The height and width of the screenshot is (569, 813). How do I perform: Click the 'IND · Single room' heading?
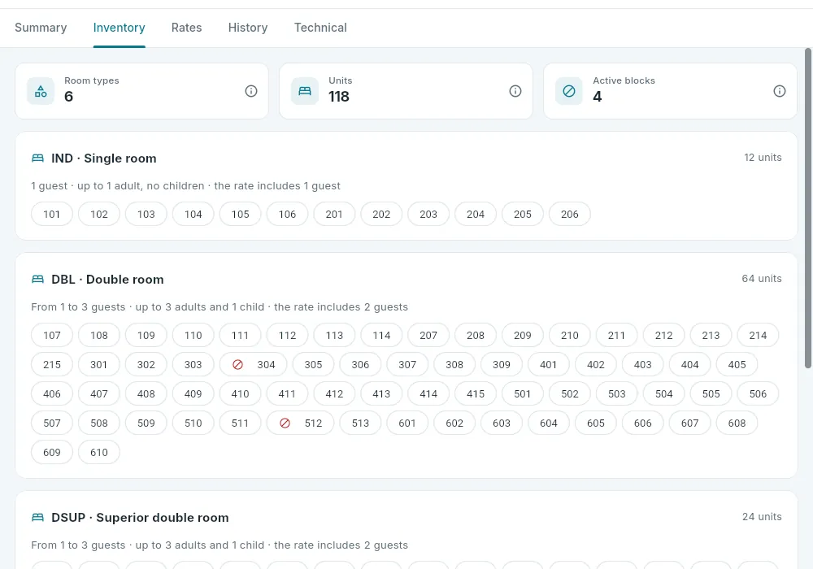(104, 158)
